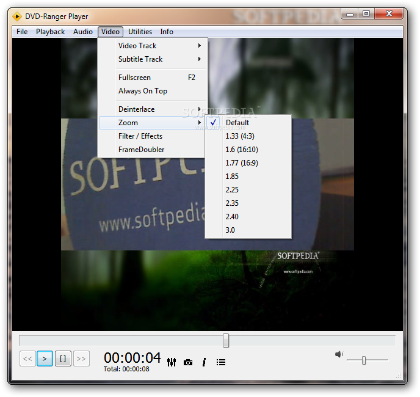Expand the Deinterlace submenu
The width and height of the screenshot is (420, 397).
point(153,109)
